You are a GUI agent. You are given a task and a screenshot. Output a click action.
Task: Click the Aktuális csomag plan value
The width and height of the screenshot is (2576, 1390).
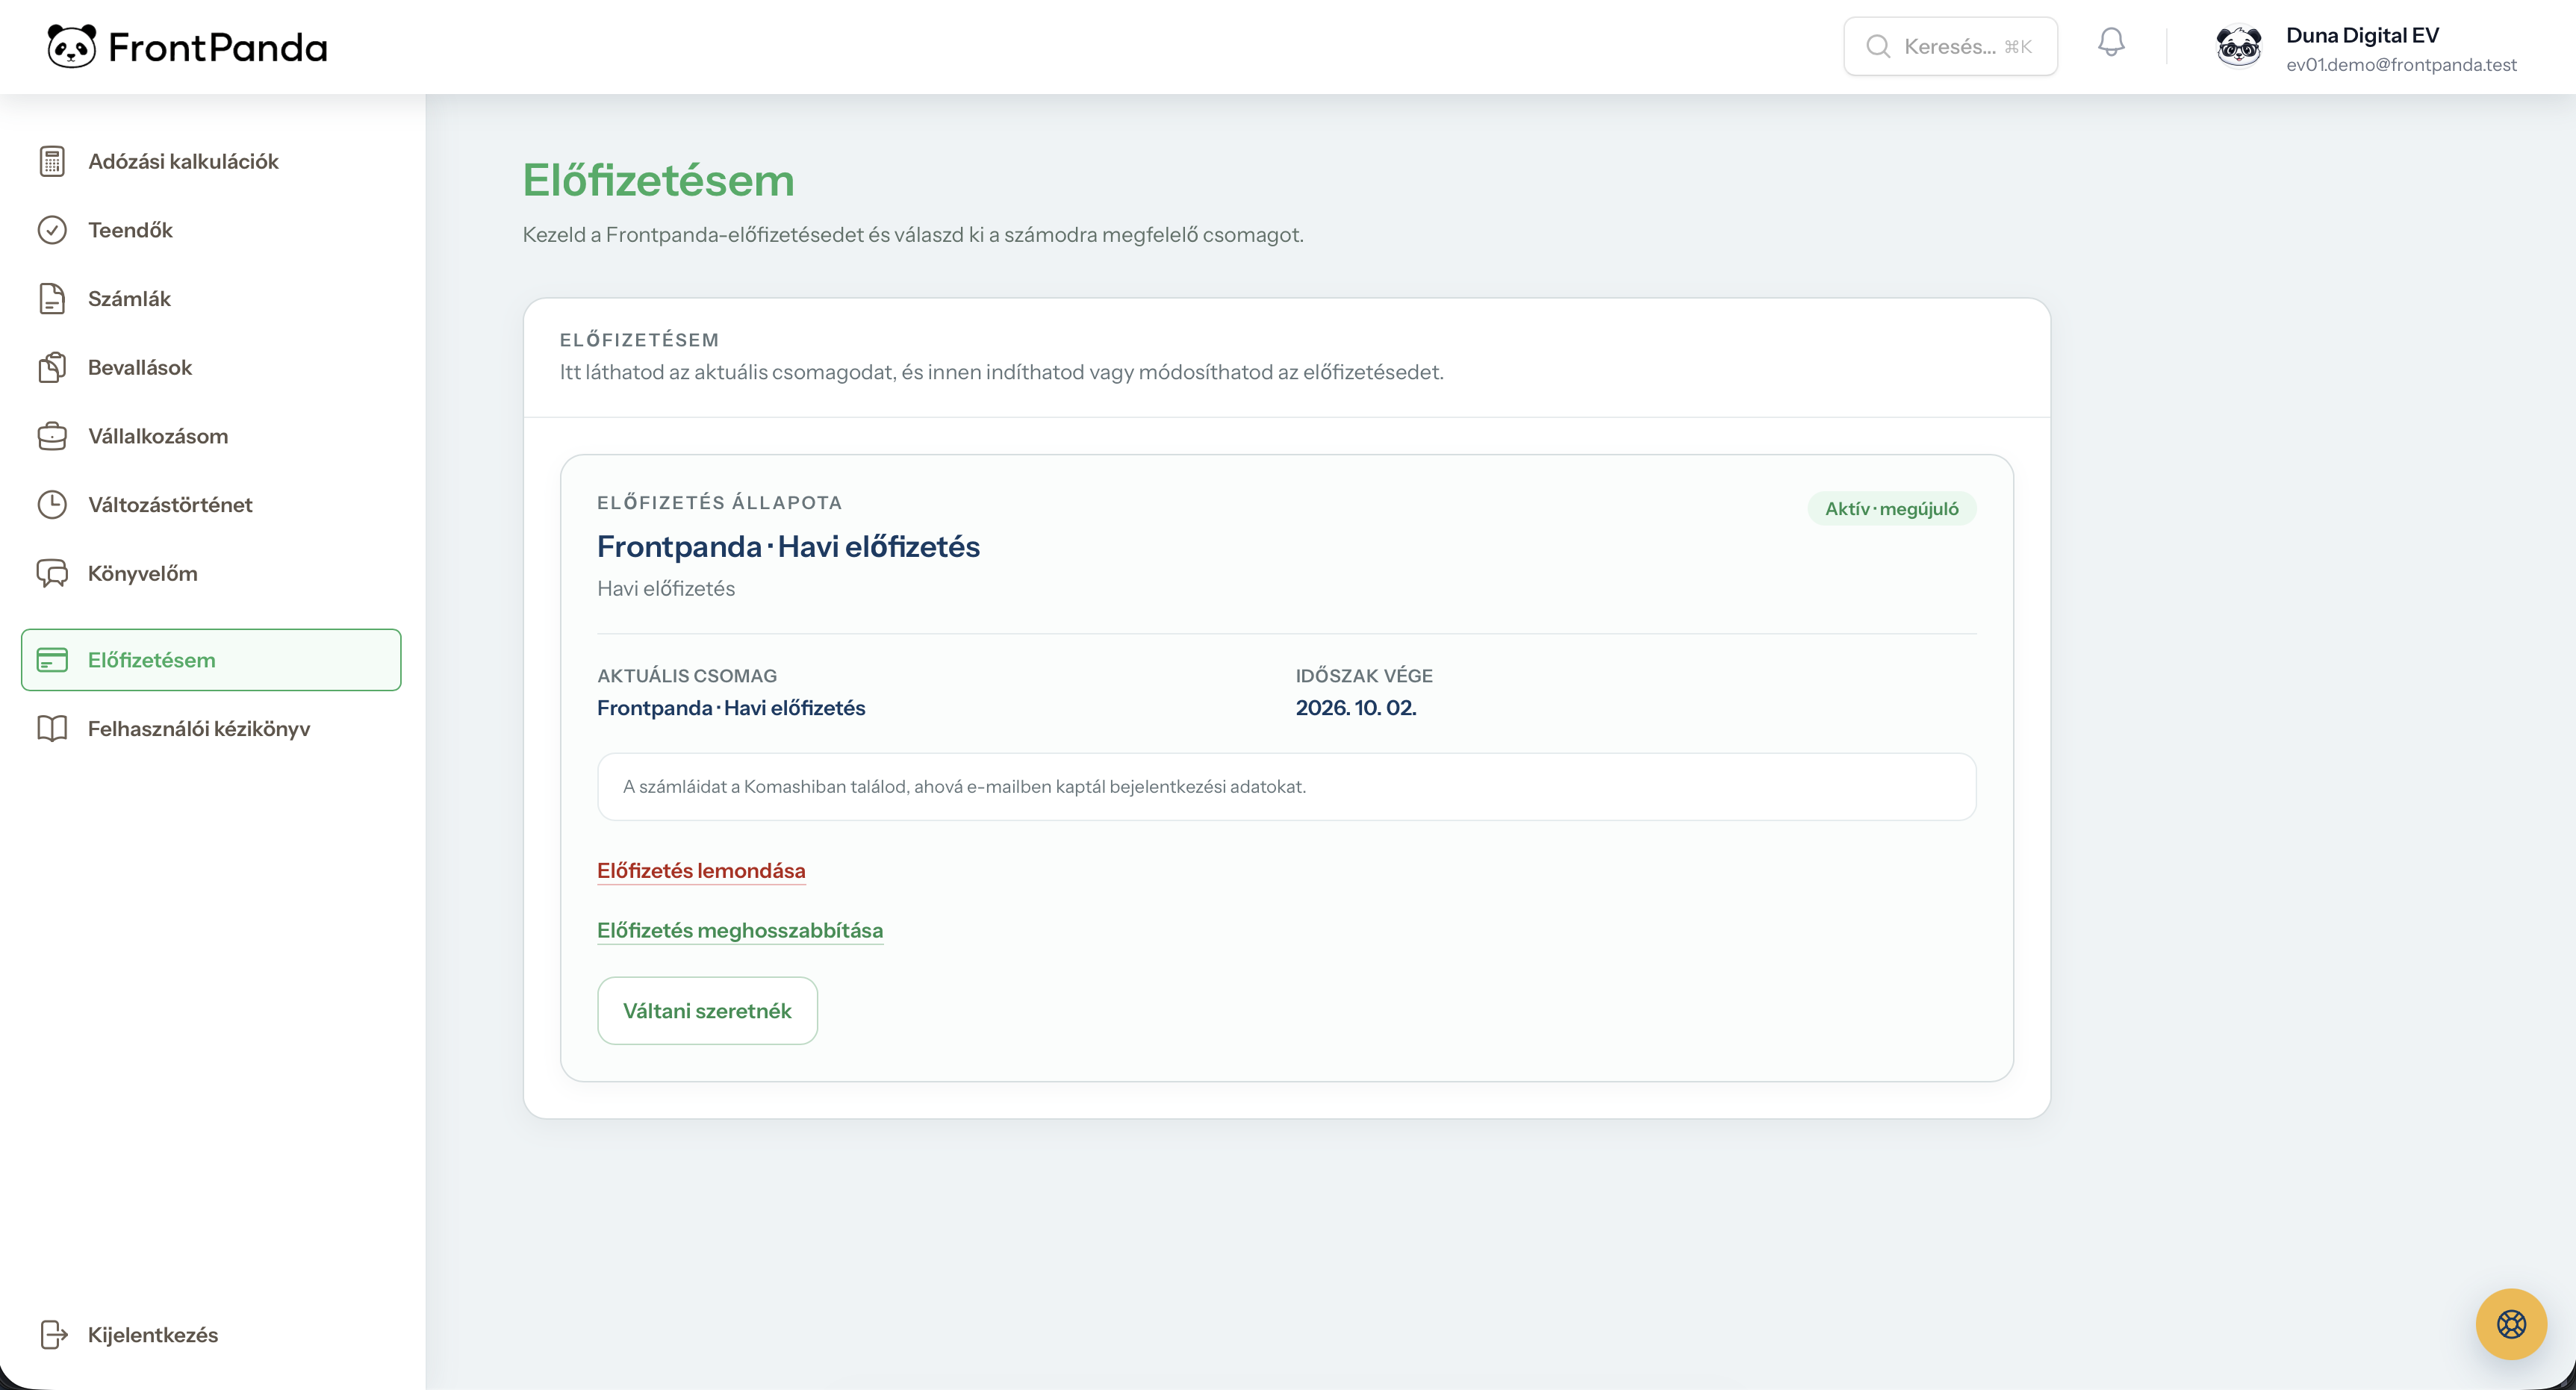point(731,708)
